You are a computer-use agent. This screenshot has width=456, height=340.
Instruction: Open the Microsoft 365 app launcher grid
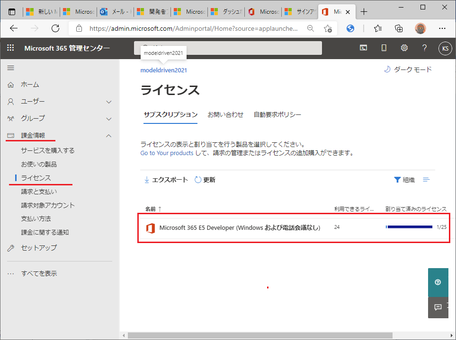tap(10, 48)
